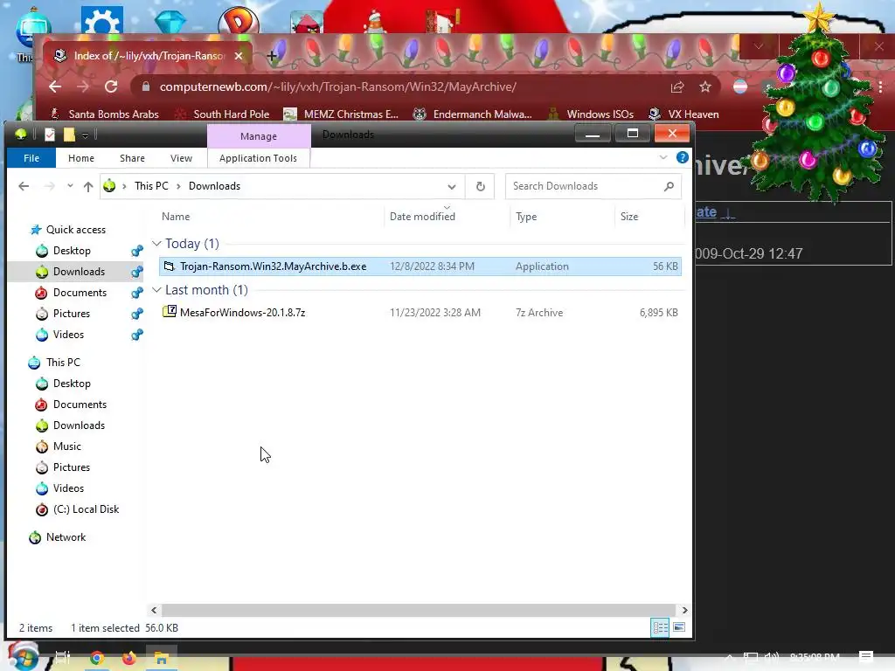Reload the Chrome page
The width and height of the screenshot is (895, 671).
(x=111, y=86)
